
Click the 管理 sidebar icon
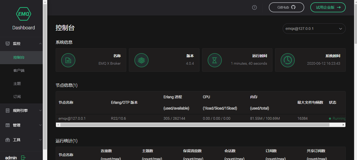8,125
